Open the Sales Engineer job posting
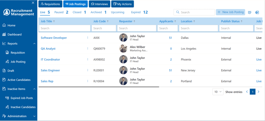This screenshot has height=121, width=265. point(50,70)
